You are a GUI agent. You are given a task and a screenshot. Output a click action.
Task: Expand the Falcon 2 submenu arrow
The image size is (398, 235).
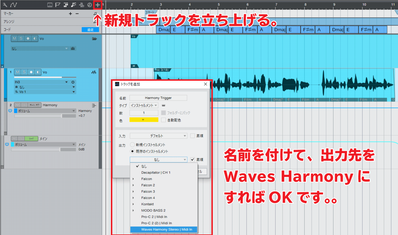pos(133,185)
